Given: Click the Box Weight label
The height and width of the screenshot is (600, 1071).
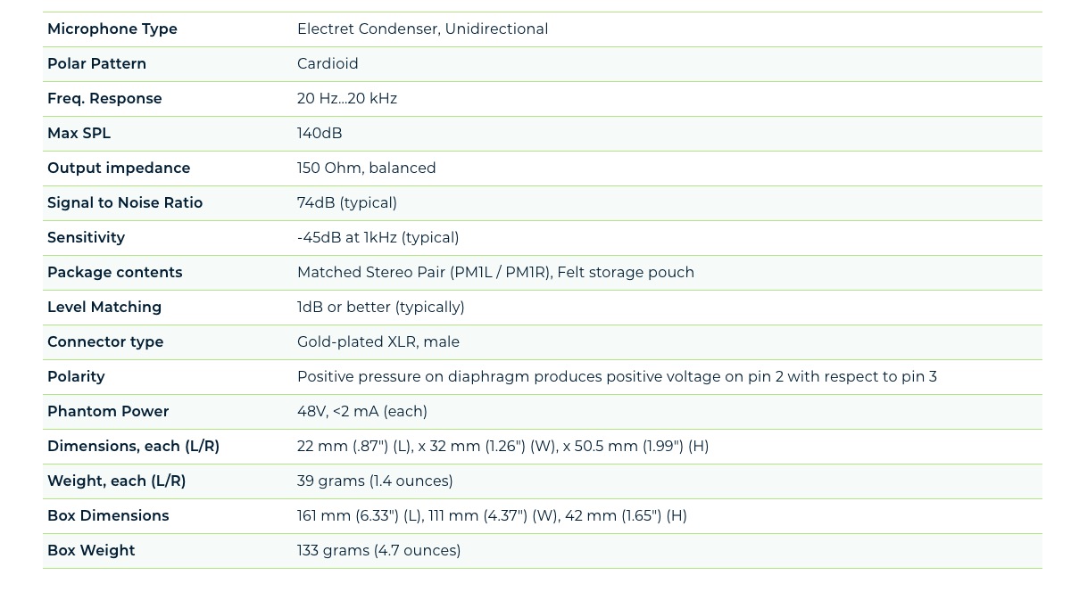Looking at the screenshot, I should tap(91, 551).
